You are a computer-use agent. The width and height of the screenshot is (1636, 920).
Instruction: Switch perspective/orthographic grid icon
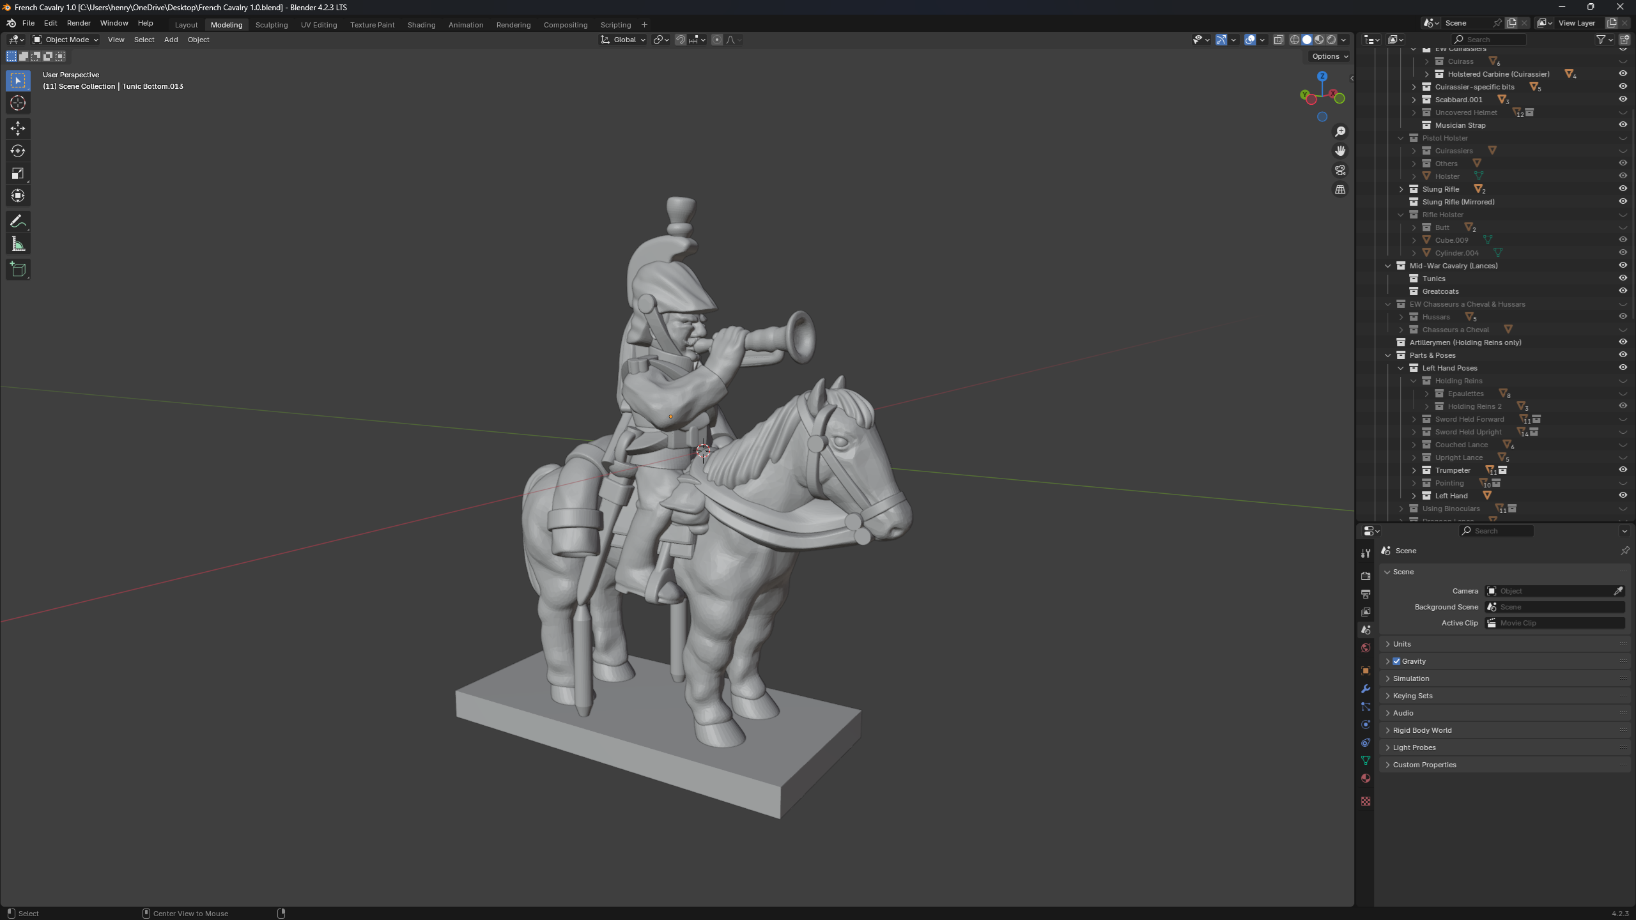pos(1340,190)
